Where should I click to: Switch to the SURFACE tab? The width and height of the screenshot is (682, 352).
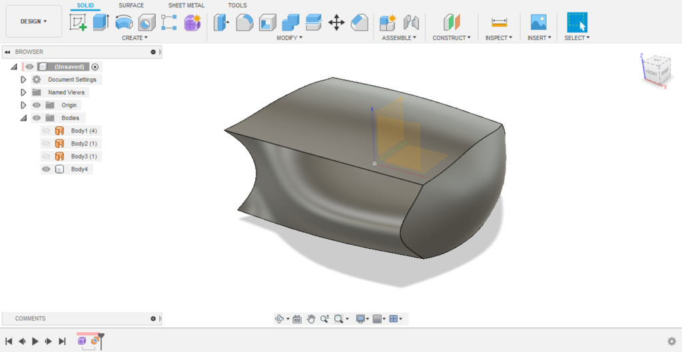point(131,5)
